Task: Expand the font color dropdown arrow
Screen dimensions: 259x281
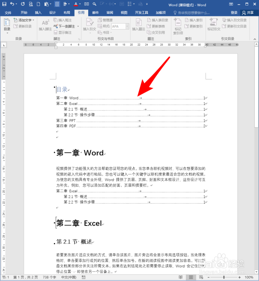Action: pyautogui.click(x=80, y=4)
